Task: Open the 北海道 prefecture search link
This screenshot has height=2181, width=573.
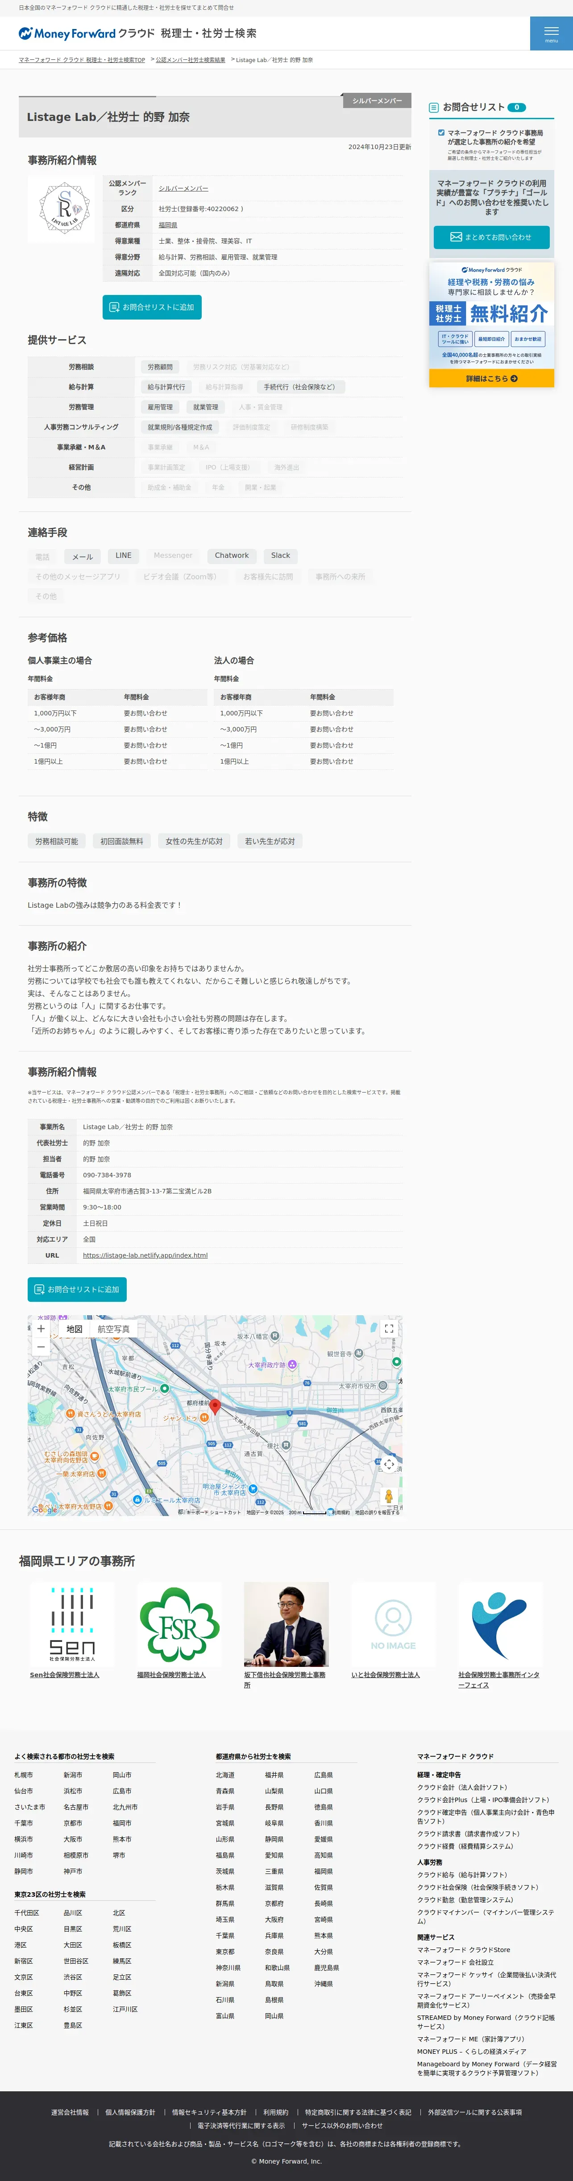Action: point(225,1774)
